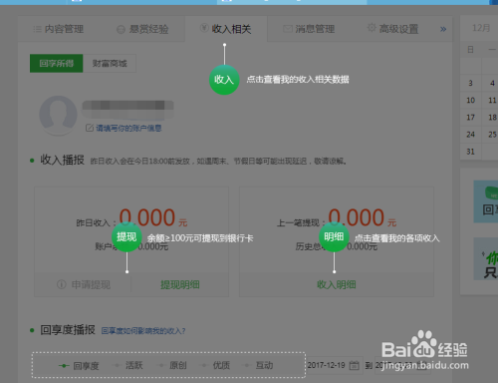Open 提现明细 link

point(180,285)
